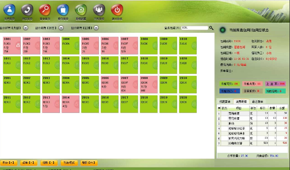This screenshot has height=170, width=290.
Task: Expand the 显示所有【区域】 dropdown arrow
Action: click(x=96, y=28)
